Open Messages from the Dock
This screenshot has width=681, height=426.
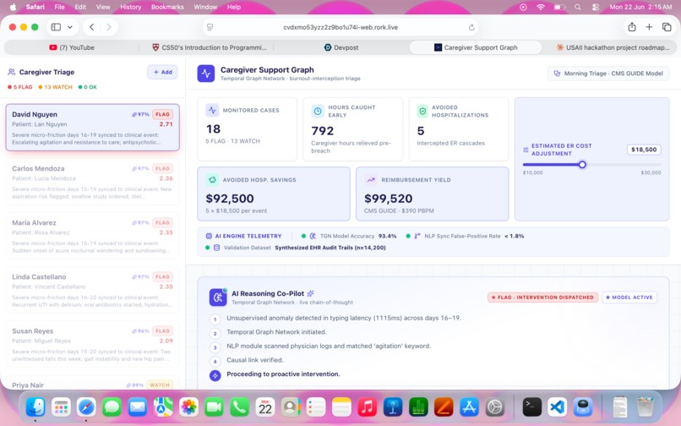click(112, 407)
